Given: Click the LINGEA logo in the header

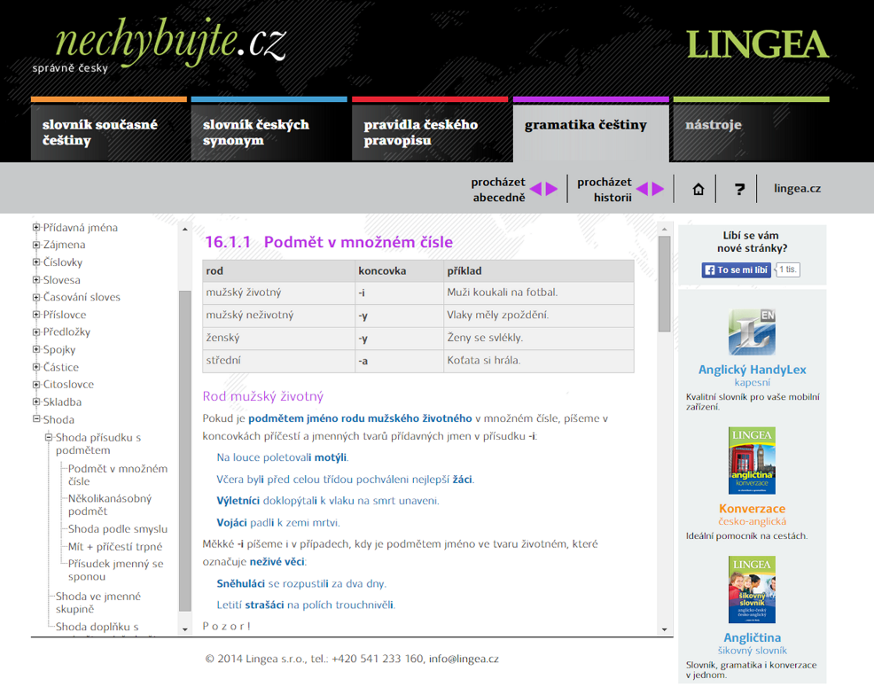Looking at the screenshot, I should coord(758,44).
